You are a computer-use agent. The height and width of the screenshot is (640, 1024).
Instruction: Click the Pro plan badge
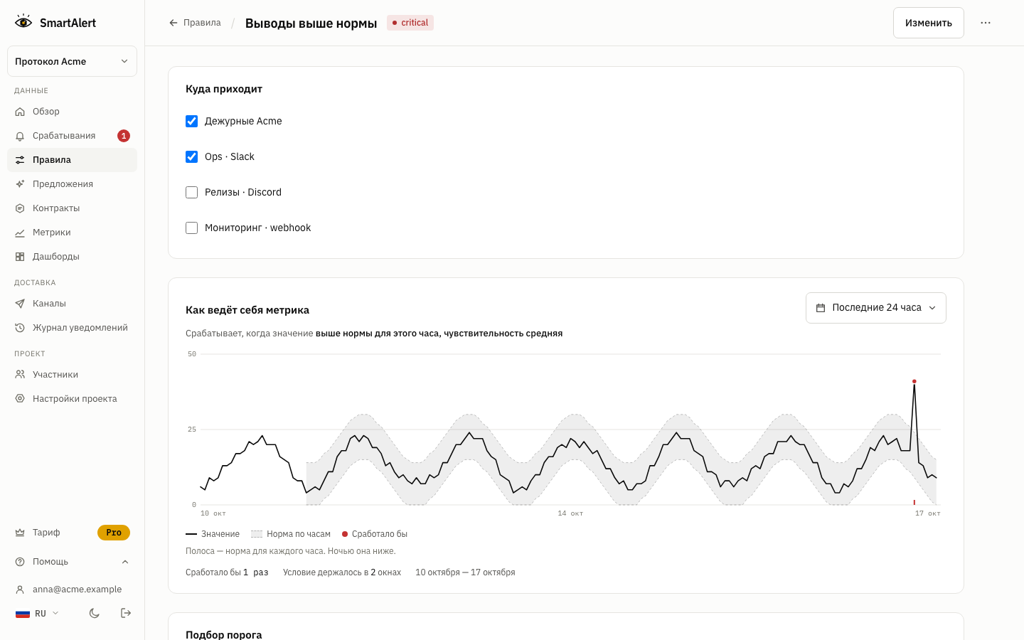114,533
